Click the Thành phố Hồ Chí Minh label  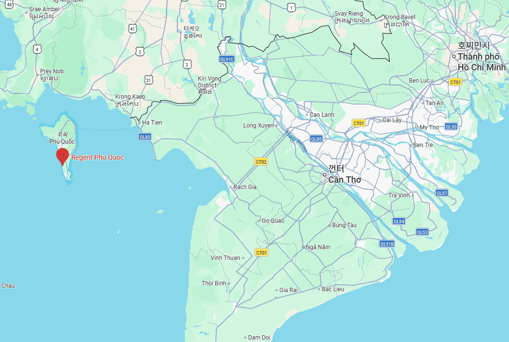[x=482, y=62]
